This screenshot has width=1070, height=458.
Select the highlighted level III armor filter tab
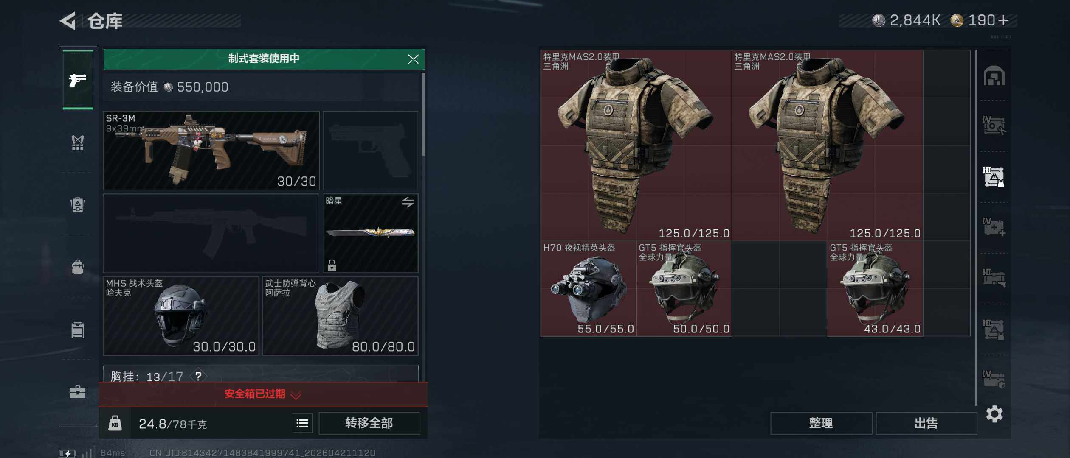pyautogui.click(x=994, y=176)
